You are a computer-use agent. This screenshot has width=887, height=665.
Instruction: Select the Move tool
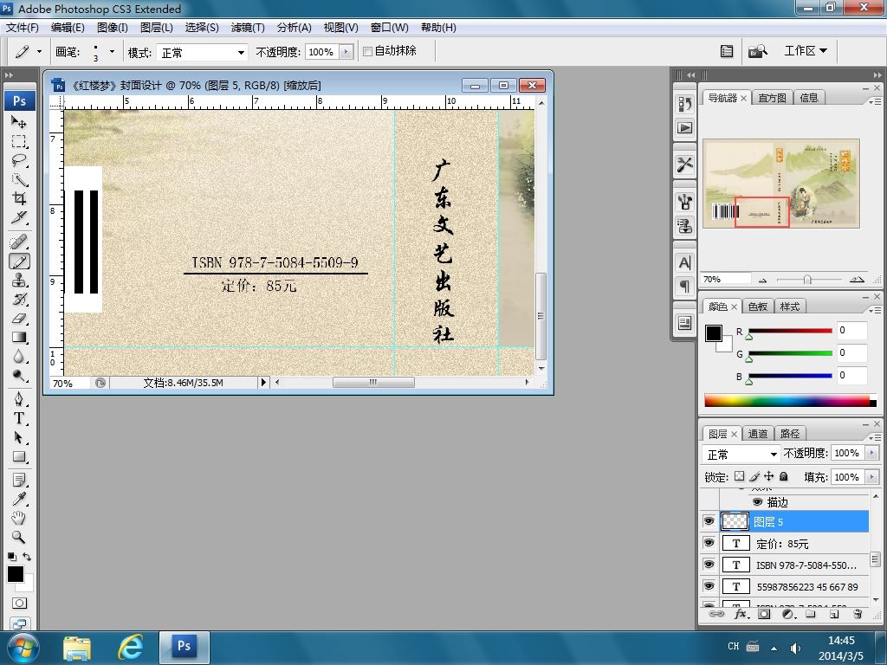pos(19,121)
